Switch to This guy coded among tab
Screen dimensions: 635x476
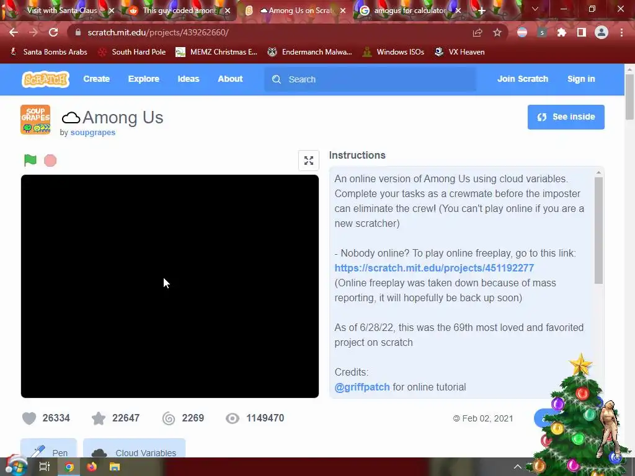click(180, 11)
